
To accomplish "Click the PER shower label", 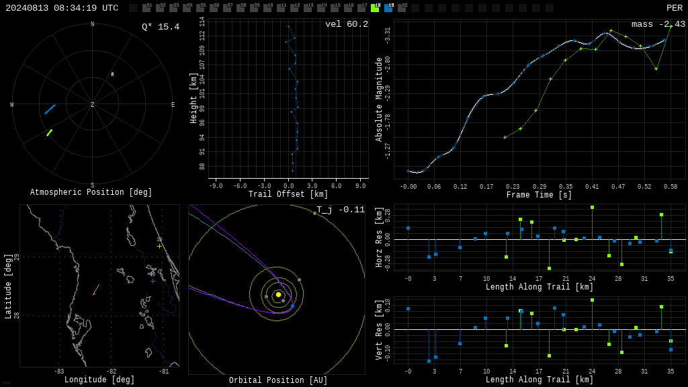I will tap(675, 8).
